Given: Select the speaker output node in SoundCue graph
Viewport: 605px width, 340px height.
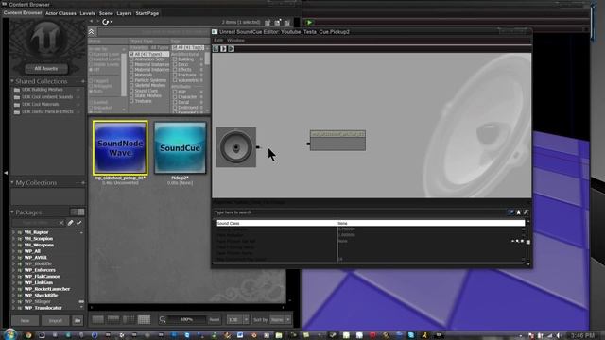Looking at the screenshot, I should pos(235,147).
